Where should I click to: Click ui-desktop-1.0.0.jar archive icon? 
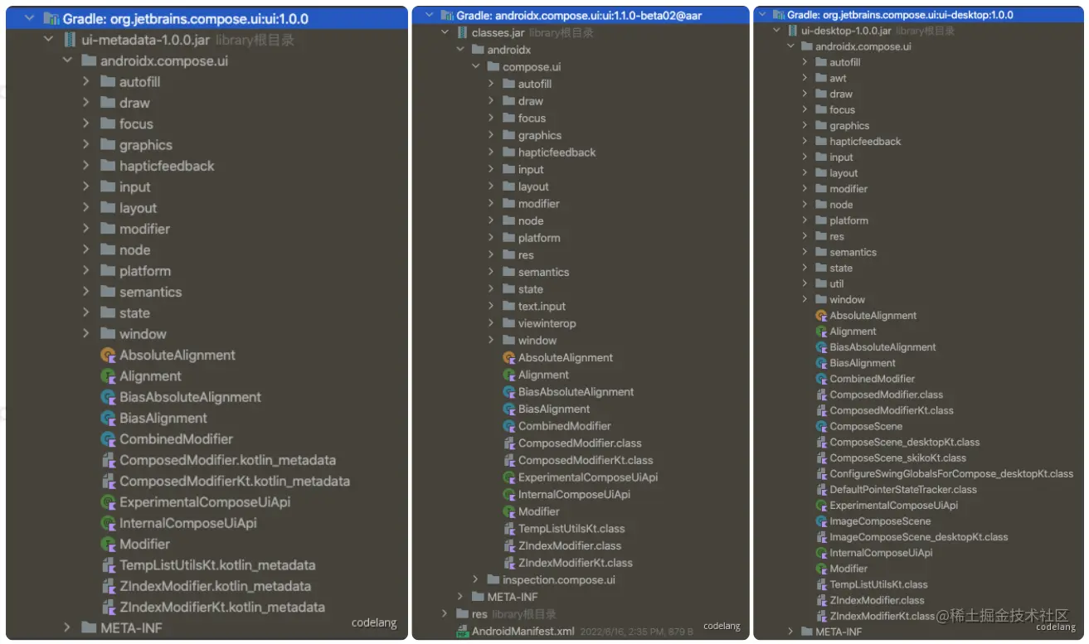pyautogui.click(x=792, y=31)
